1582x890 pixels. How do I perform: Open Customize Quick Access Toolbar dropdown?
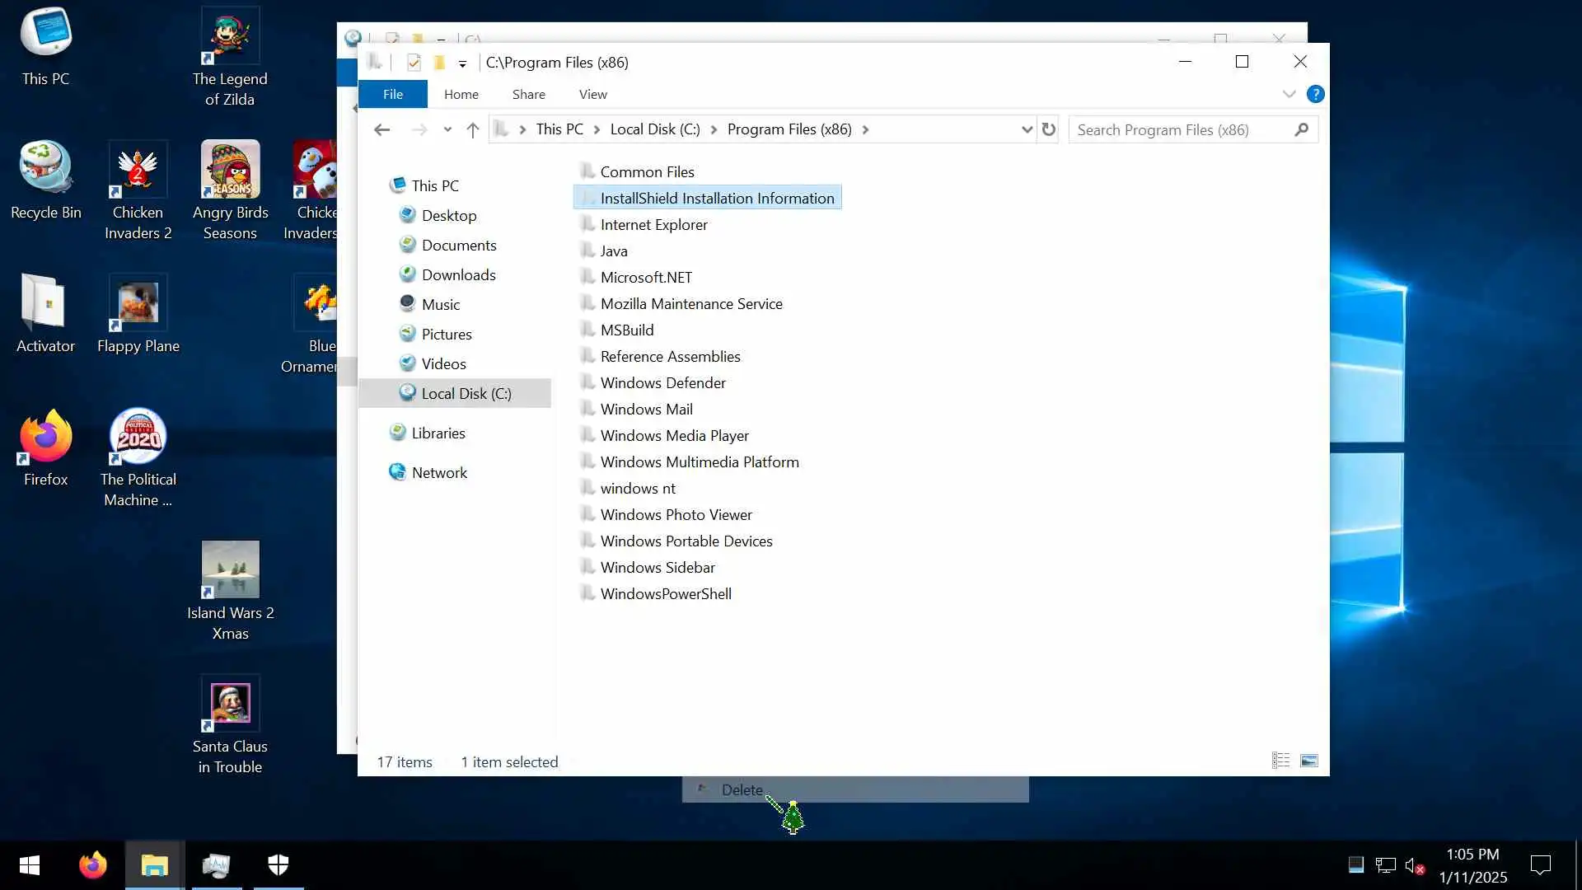(x=462, y=63)
